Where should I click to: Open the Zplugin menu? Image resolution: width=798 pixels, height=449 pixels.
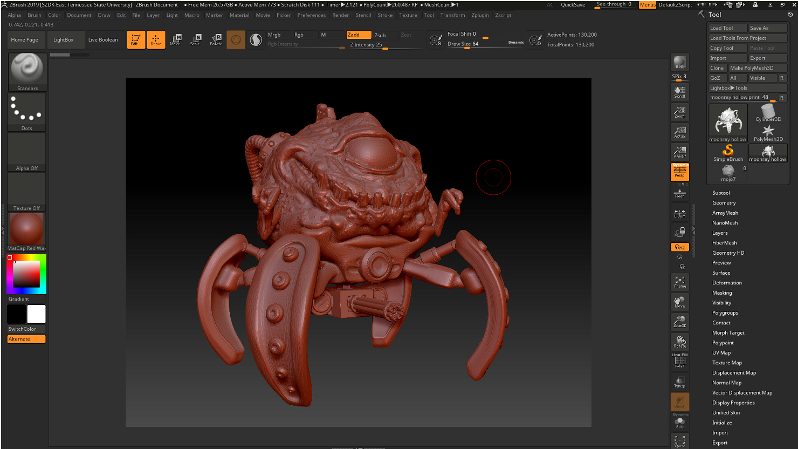tap(479, 15)
